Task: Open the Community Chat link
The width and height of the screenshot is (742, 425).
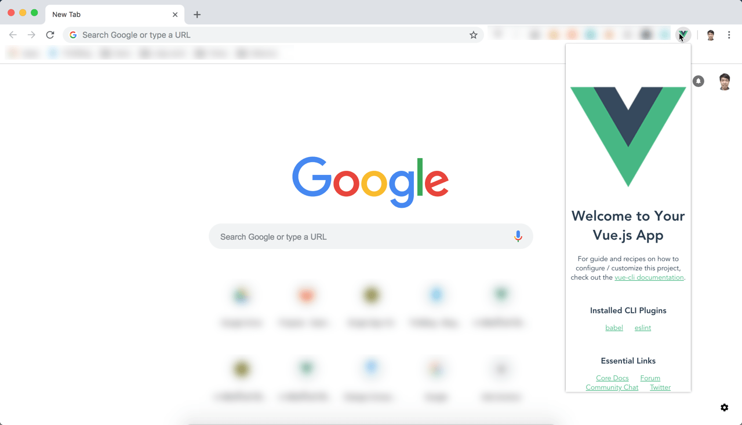Action: 612,387
